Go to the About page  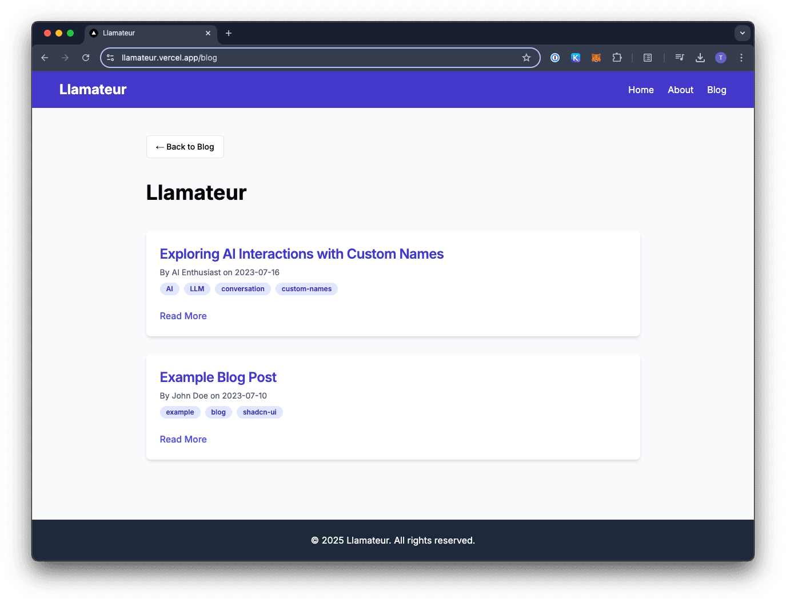pyautogui.click(x=680, y=90)
